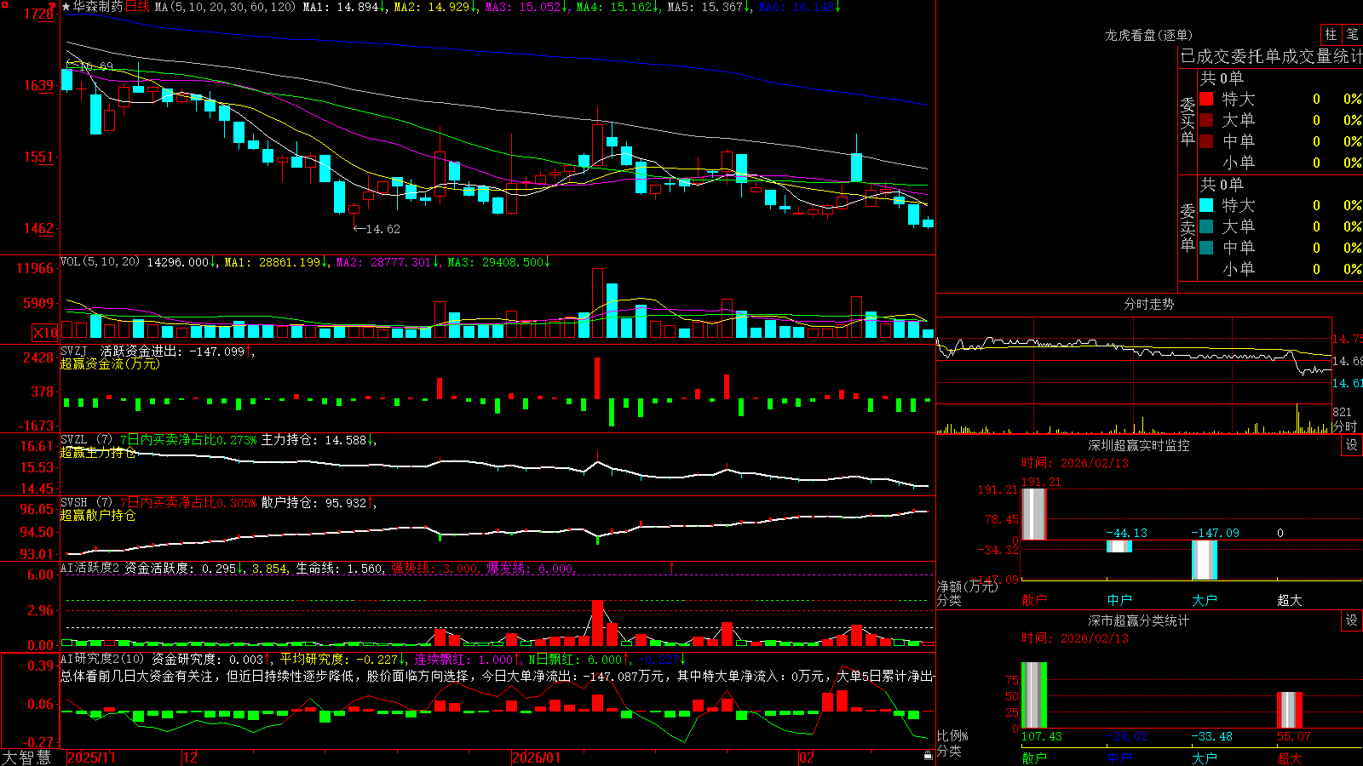Viewport: 1363px width, 766px height.
Task: Click the 日线 period label
Action: pyautogui.click(x=137, y=7)
